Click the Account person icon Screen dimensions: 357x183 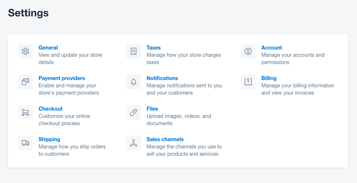[248, 51]
